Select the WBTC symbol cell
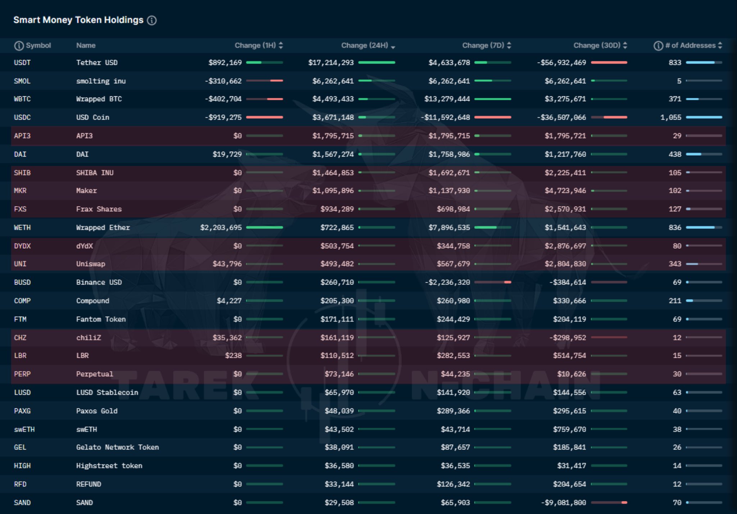Viewport: 737px width, 514px height. 22,99
